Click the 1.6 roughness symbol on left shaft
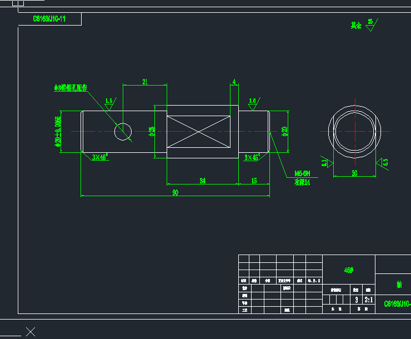The image size is (411, 339). click(x=111, y=104)
